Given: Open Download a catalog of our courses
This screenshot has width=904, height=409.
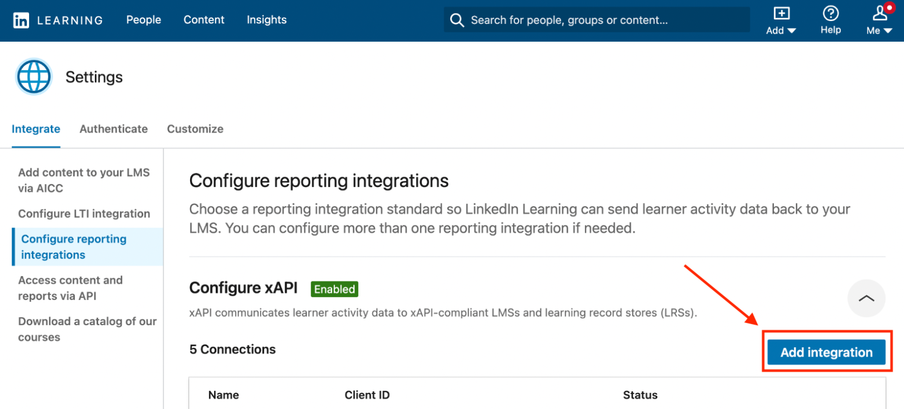Looking at the screenshot, I should pyautogui.click(x=87, y=329).
